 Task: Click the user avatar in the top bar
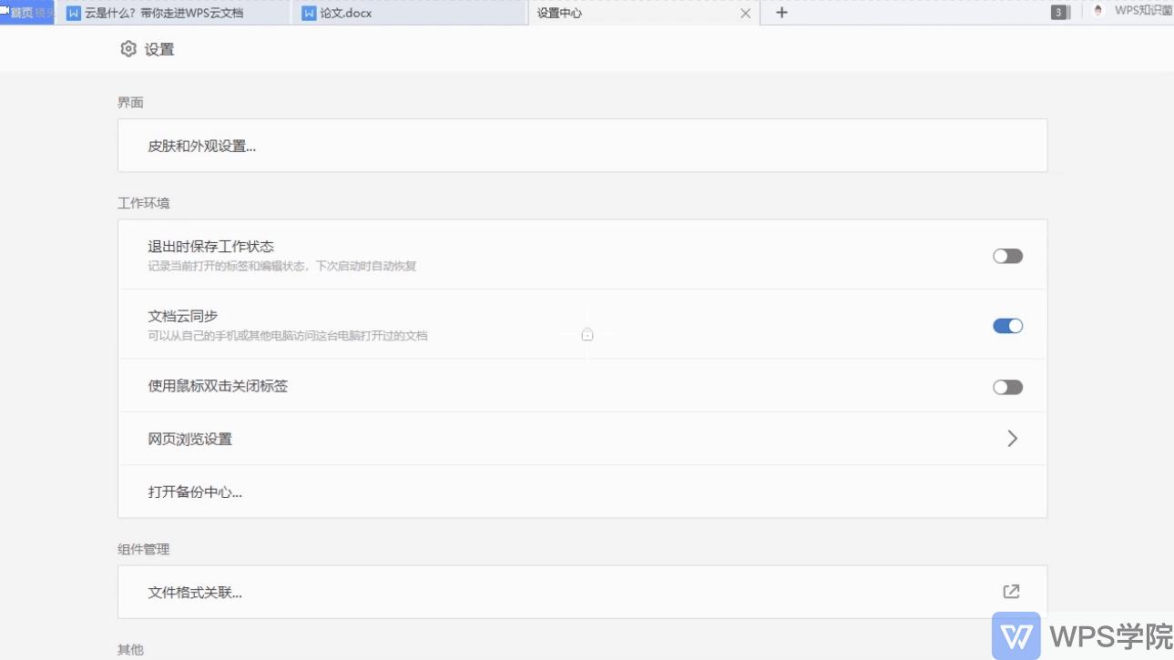[1096, 13]
